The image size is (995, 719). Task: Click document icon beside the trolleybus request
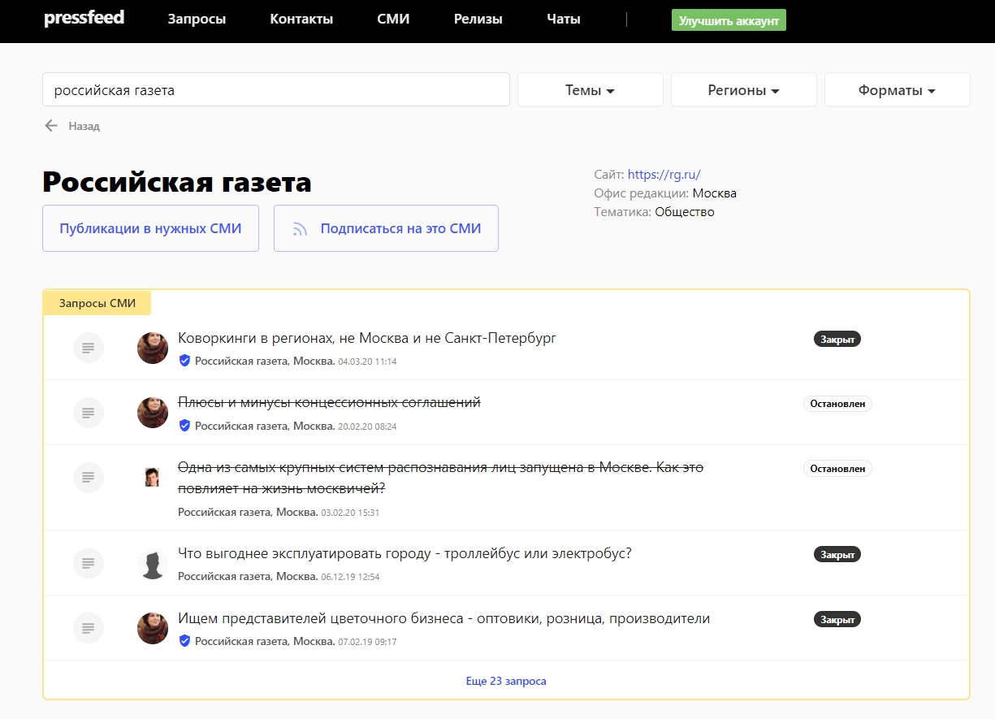click(89, 563)
